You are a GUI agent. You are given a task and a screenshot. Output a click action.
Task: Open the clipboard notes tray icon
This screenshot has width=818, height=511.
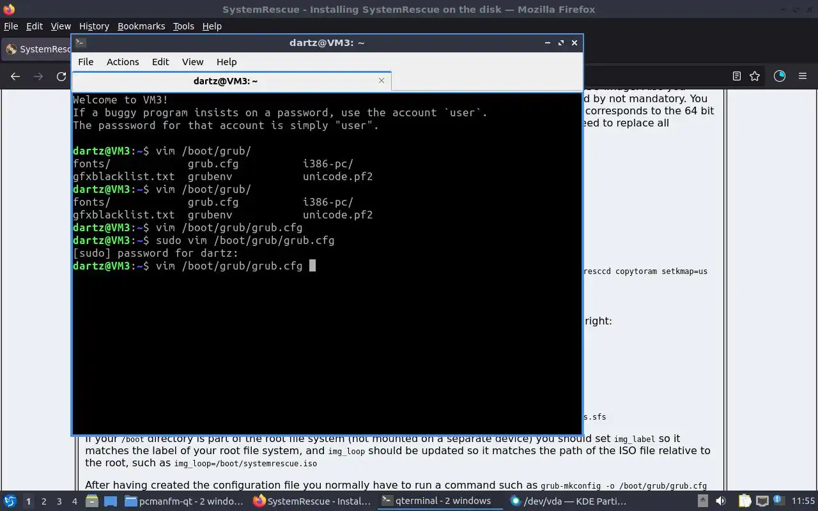[745, 501]
